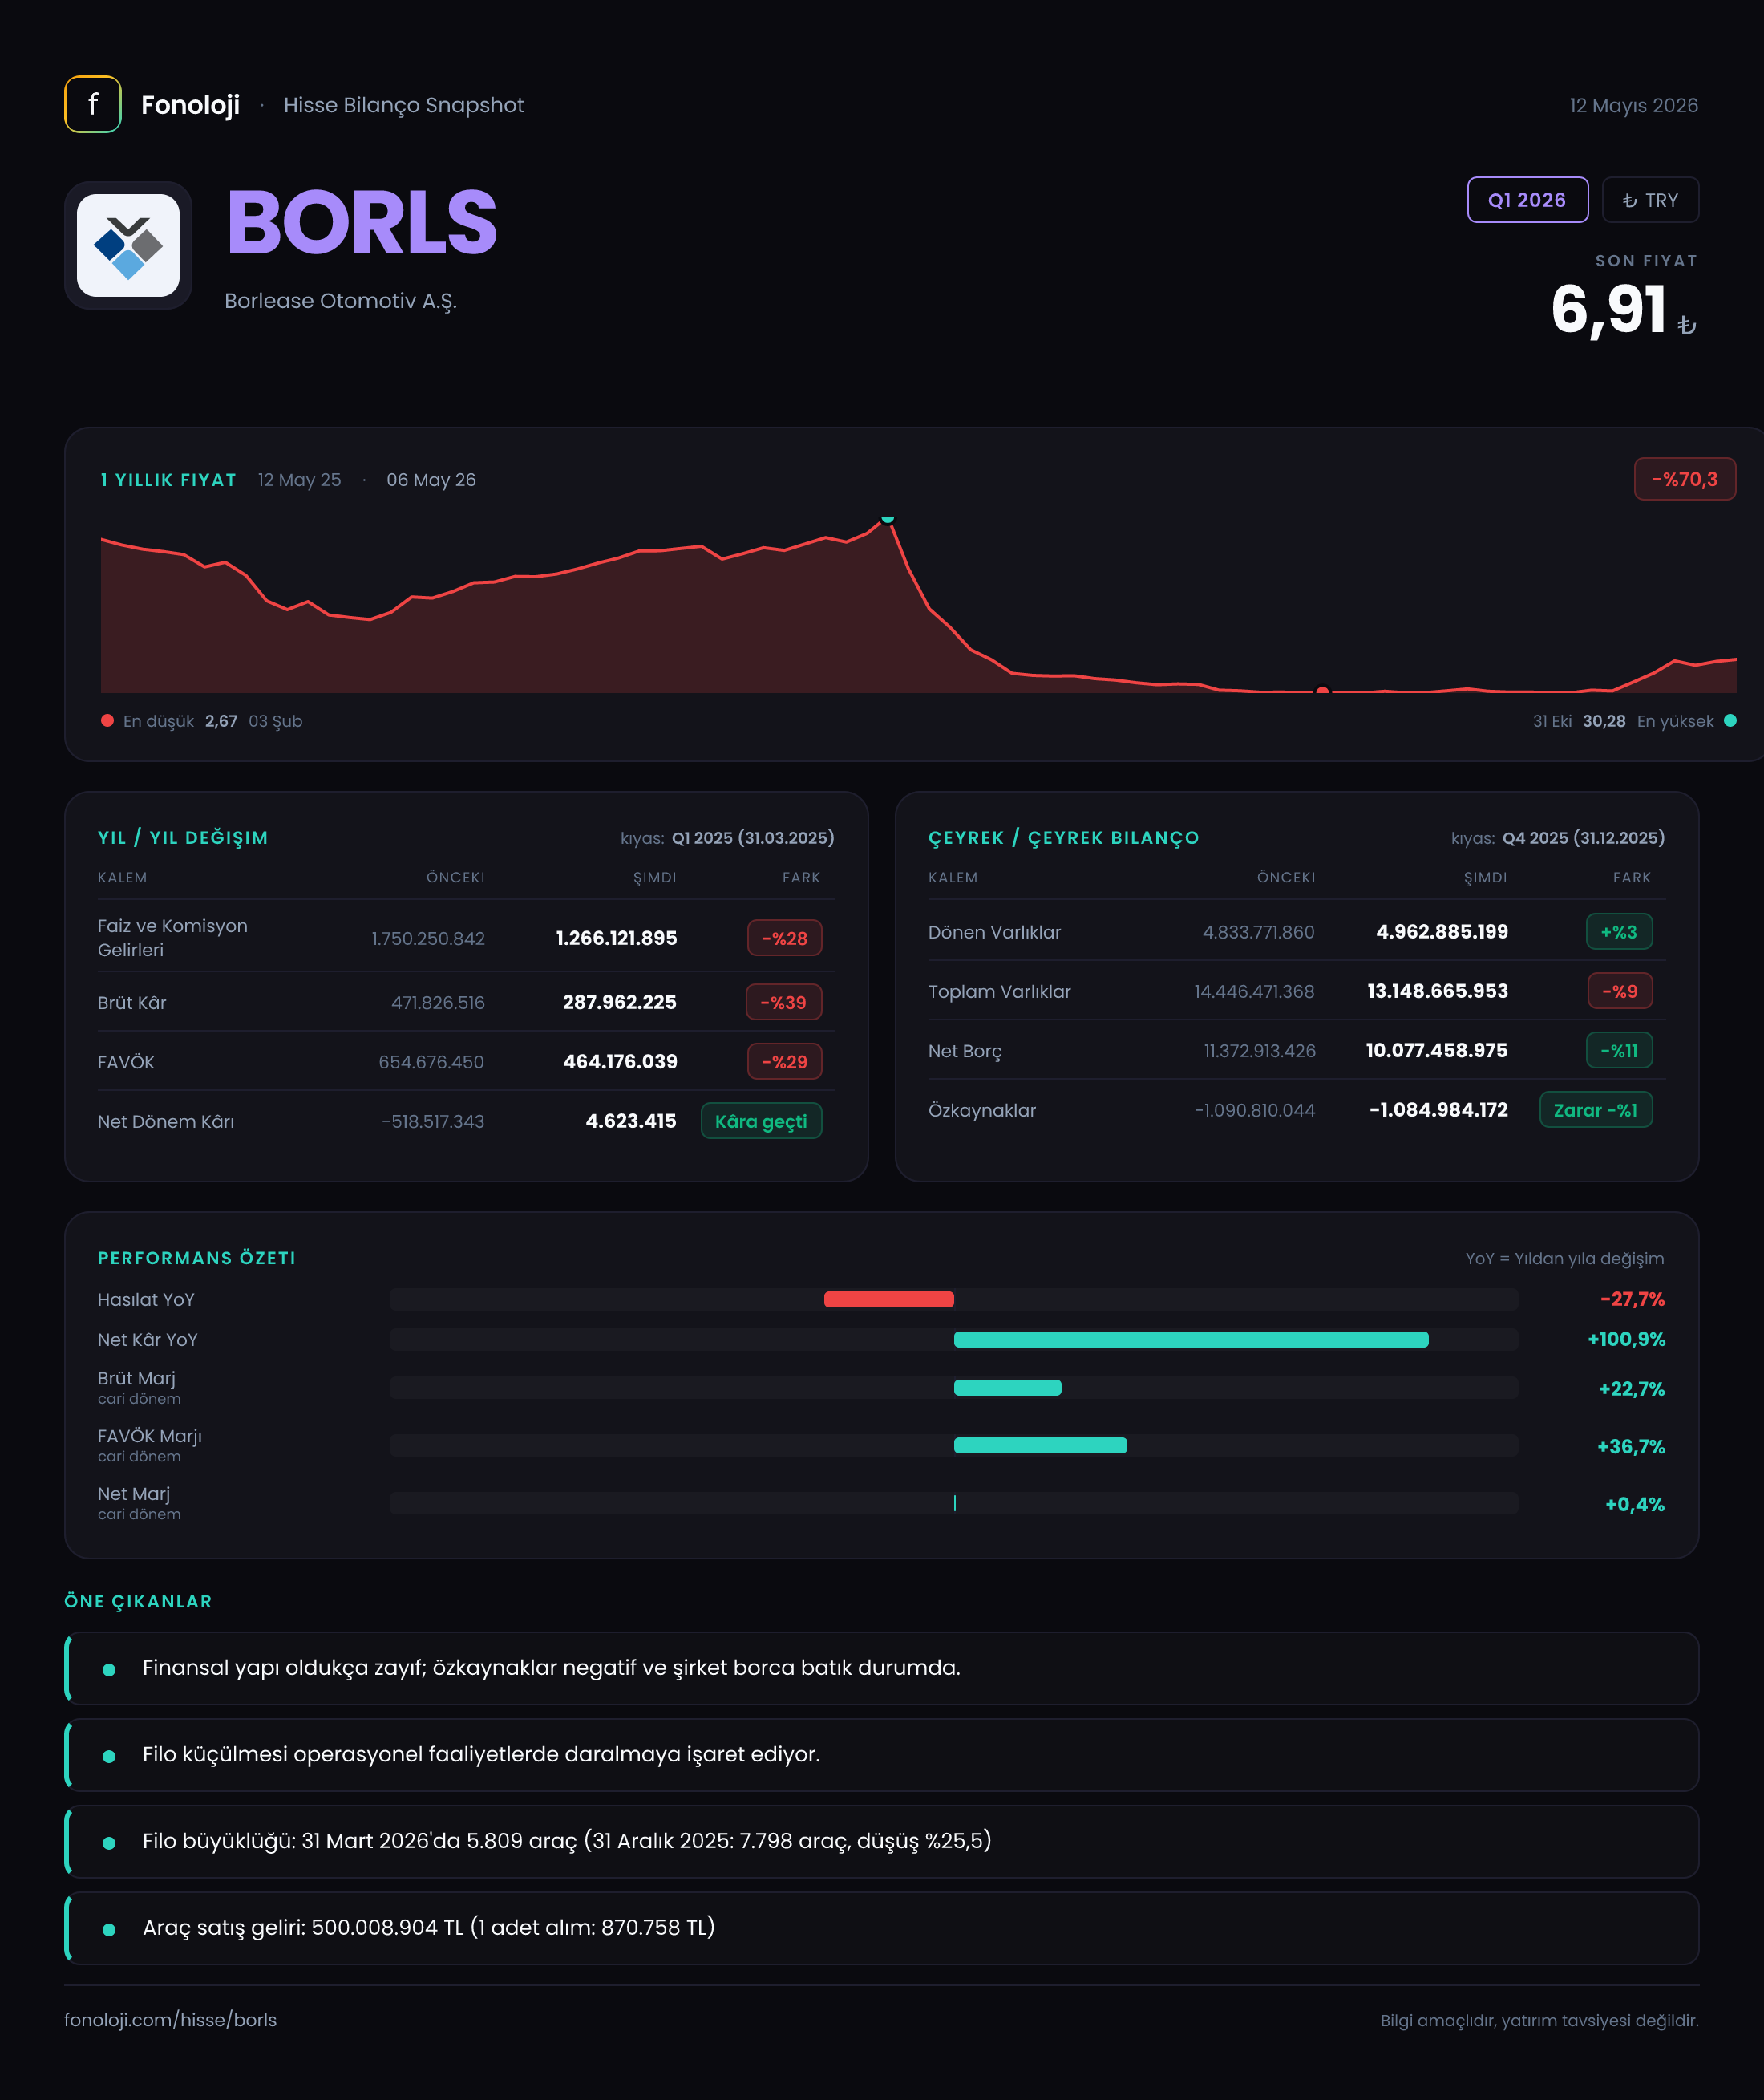Viewport: 1764px width, 2100px height.
Task: Click the 2,67 lowest price value
Action: coord(221,721)
